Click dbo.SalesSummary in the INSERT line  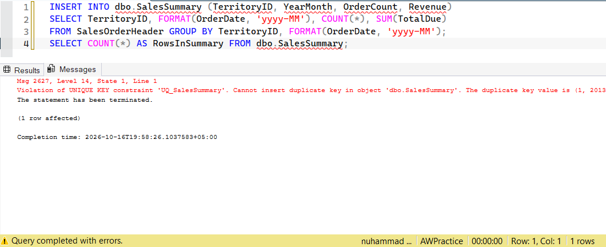click(158, 7)
